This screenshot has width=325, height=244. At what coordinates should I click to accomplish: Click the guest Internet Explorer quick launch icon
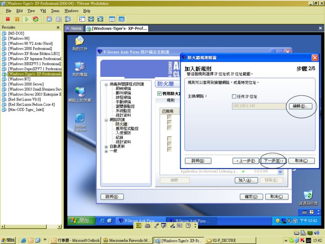coord(102,221)
